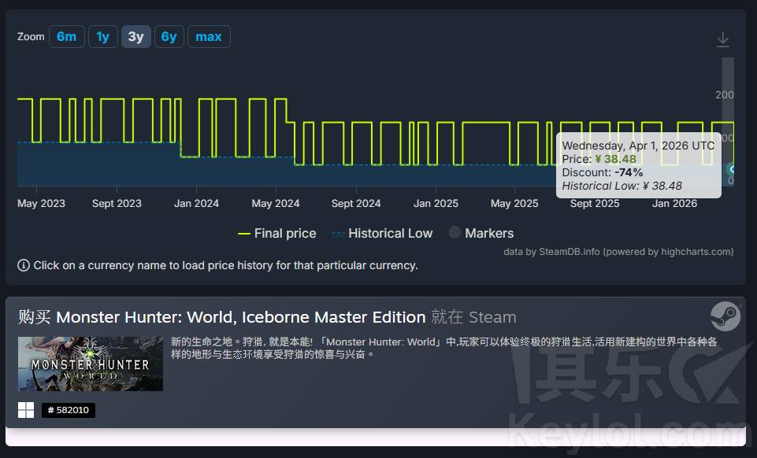Viewport: 757px width, 458px height.
Task: Select the 3y zoom range
Action: (x=135, y=37)
